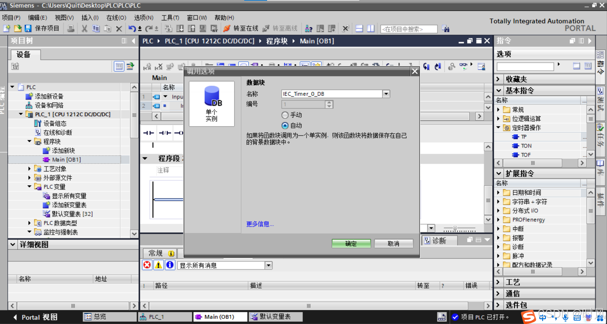Click the print icon in toolbar

[x=71, y=29]
